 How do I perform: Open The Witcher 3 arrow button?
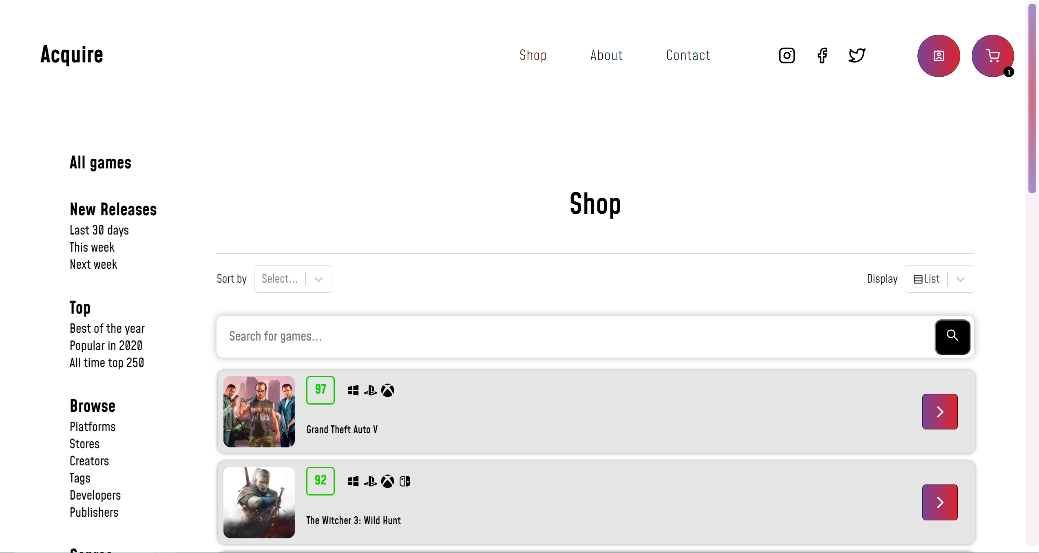[940, 502]
